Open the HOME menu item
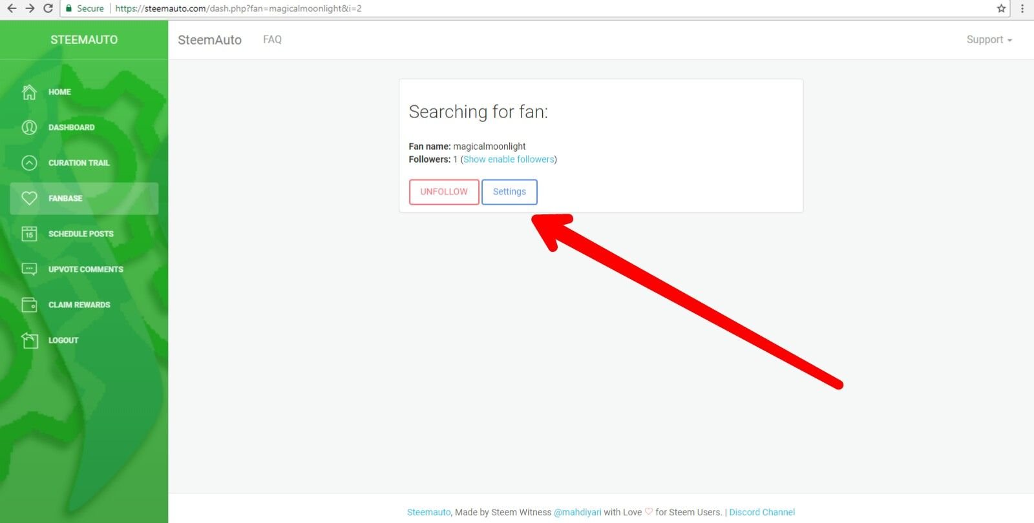Image resolution: width=1034 pixels, height=523 pixels. tap(84, 92)
